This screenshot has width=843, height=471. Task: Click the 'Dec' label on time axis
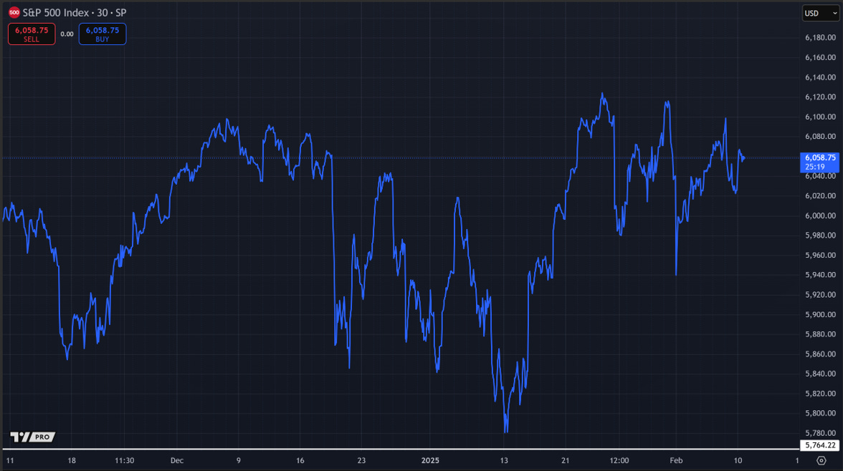pyautogui.click(x=177, y=460)
